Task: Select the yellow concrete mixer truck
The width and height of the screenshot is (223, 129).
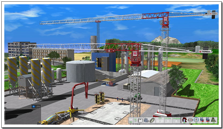Action: (x=50, y=119)
